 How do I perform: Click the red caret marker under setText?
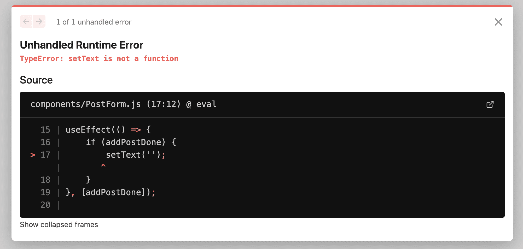[x=103, y=165]
